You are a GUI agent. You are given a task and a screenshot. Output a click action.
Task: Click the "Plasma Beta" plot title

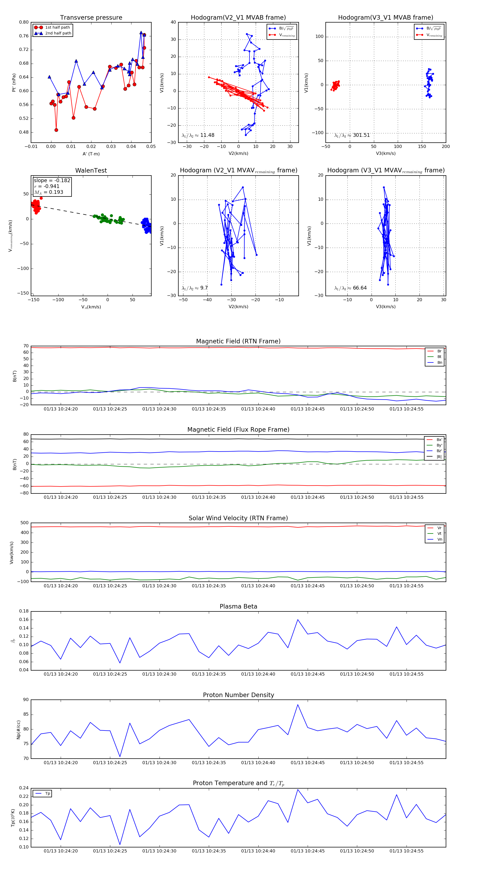tap(238, 606)
